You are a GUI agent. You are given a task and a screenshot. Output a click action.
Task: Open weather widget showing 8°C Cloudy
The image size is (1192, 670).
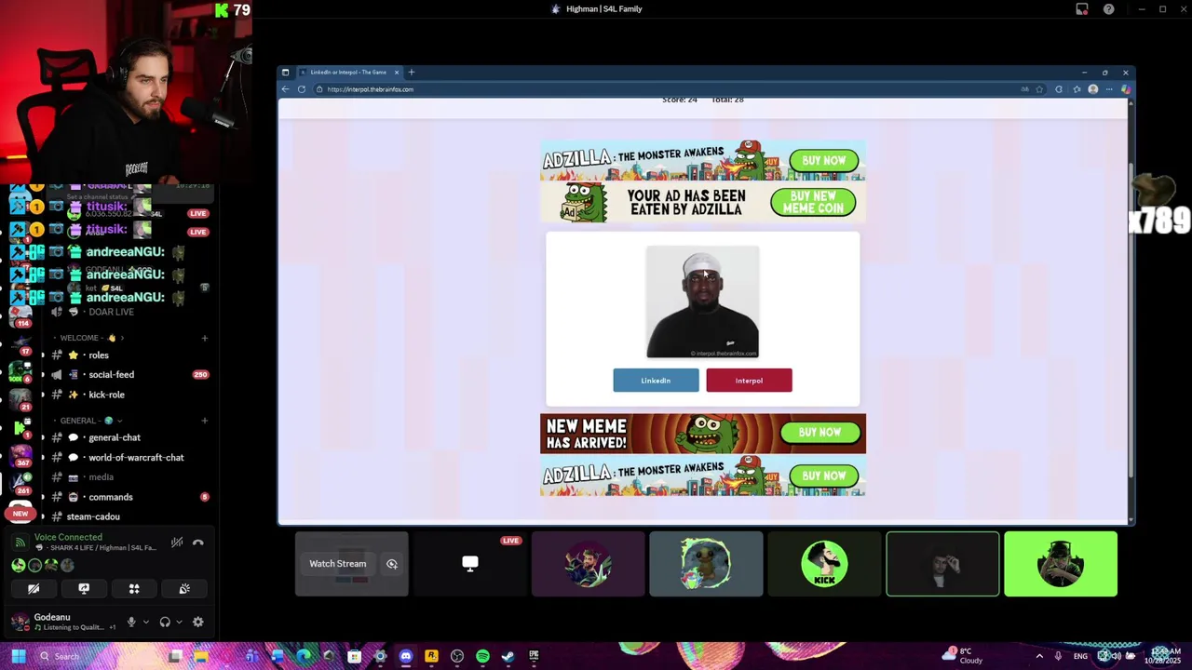(x=962, y=656)
